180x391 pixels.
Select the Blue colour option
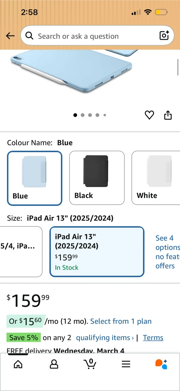35,178
